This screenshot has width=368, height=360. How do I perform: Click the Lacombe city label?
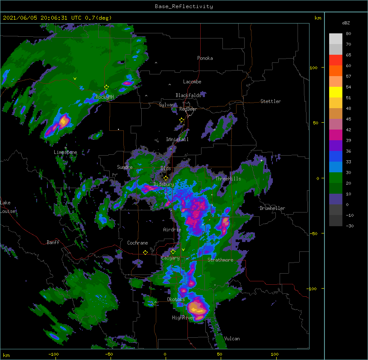coord(192,82)
